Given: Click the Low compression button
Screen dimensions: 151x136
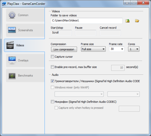Looking at the screenshot, I should (64, 49).
